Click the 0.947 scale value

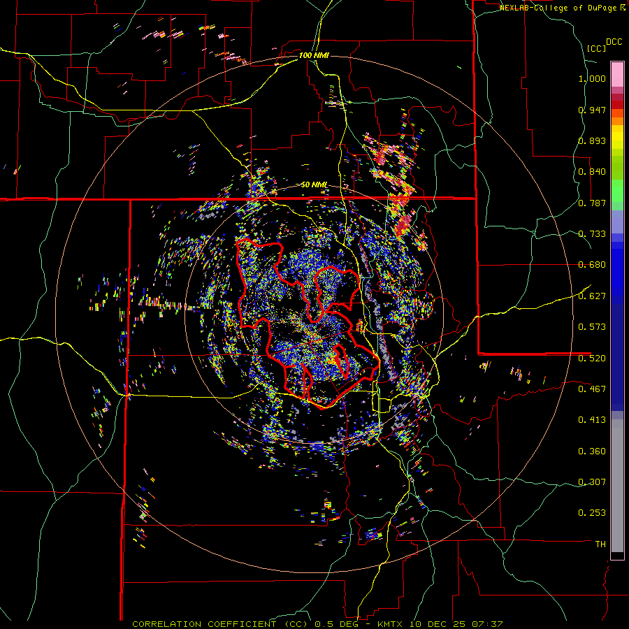tap(592, 110)
